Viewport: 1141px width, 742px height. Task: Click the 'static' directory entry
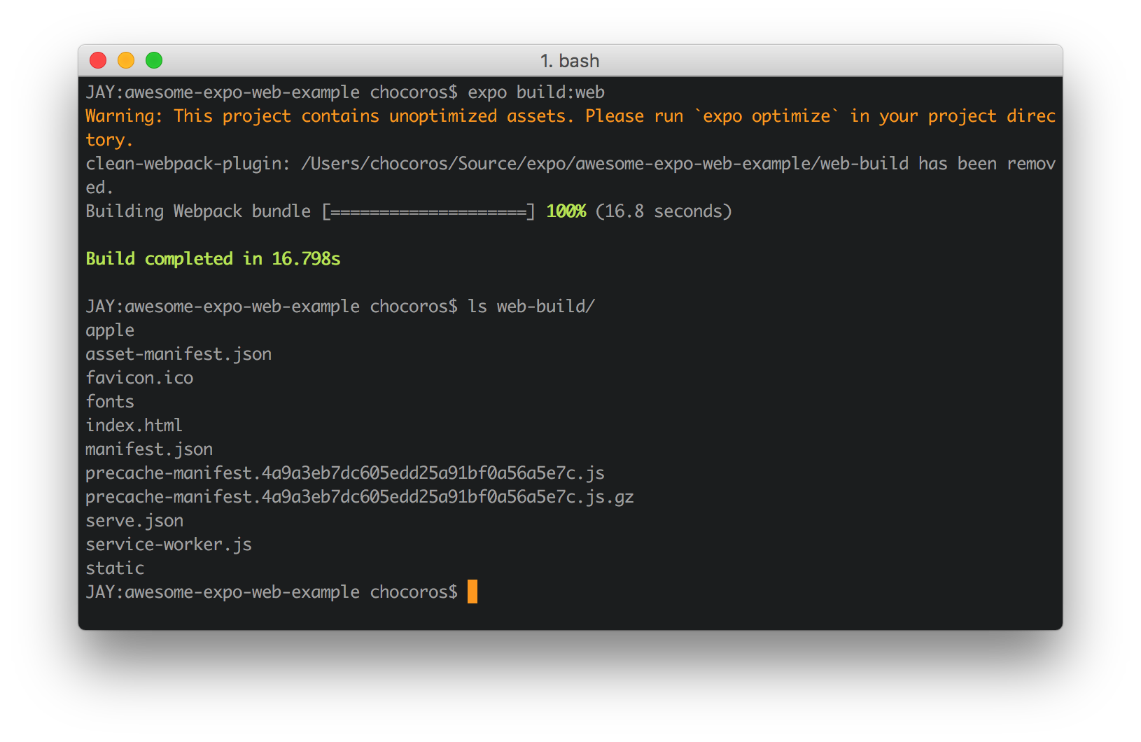coord(115,568)
